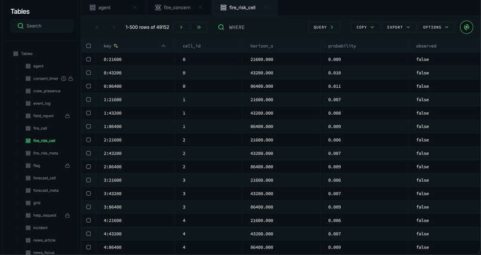Switch to the agent tab
The image size is (481, 255).
pos(113,8)
